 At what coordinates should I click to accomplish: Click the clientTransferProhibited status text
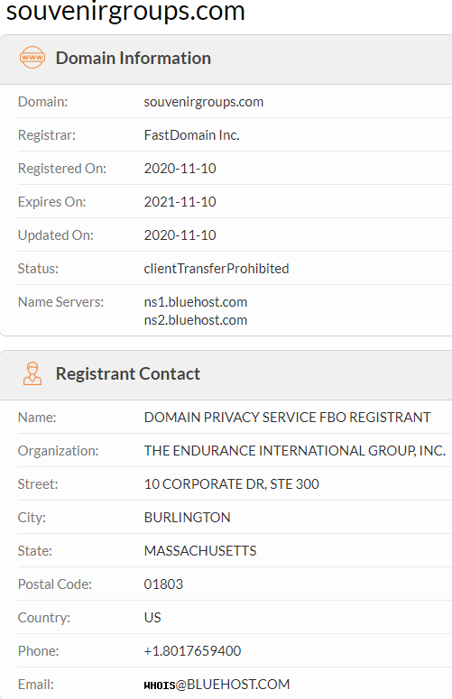[217, 269]
